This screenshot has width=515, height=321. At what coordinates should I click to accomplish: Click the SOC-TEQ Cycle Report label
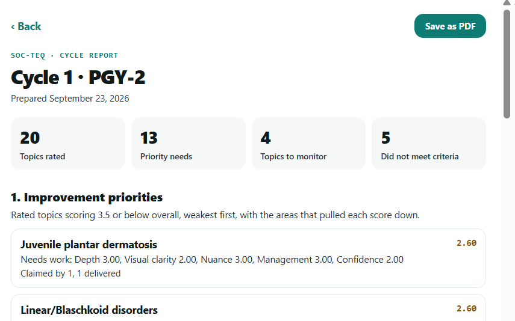64,55
